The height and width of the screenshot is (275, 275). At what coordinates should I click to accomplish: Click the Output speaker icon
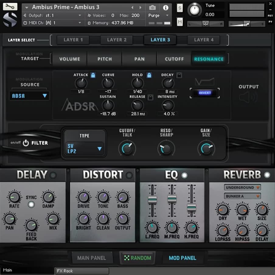coord(248,97)
